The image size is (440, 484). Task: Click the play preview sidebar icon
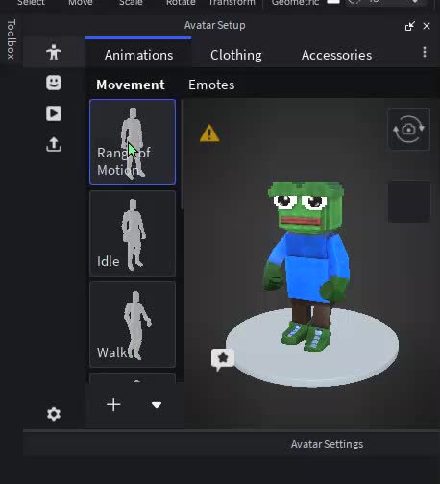54,113
